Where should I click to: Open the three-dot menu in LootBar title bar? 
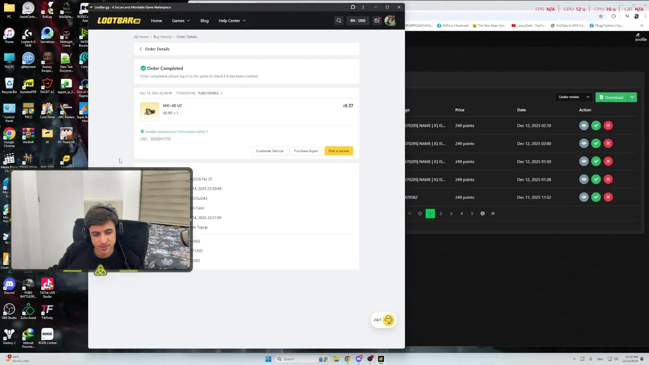click(363, 7)
